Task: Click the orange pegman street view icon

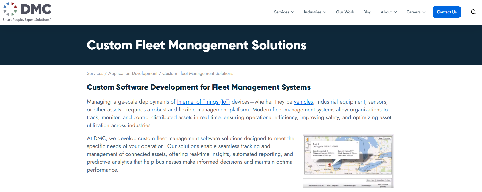Action: click(307, 139)
